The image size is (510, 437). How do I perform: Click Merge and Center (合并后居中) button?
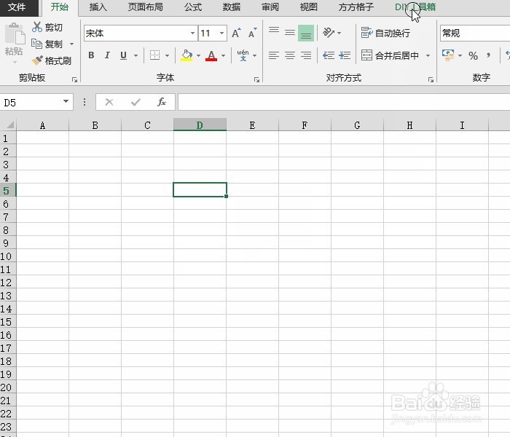point(390,55)
